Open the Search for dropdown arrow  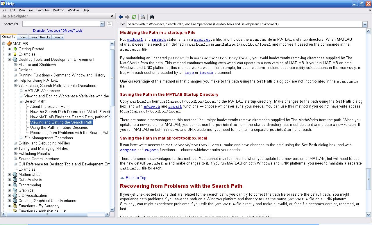tap(102, 24)
